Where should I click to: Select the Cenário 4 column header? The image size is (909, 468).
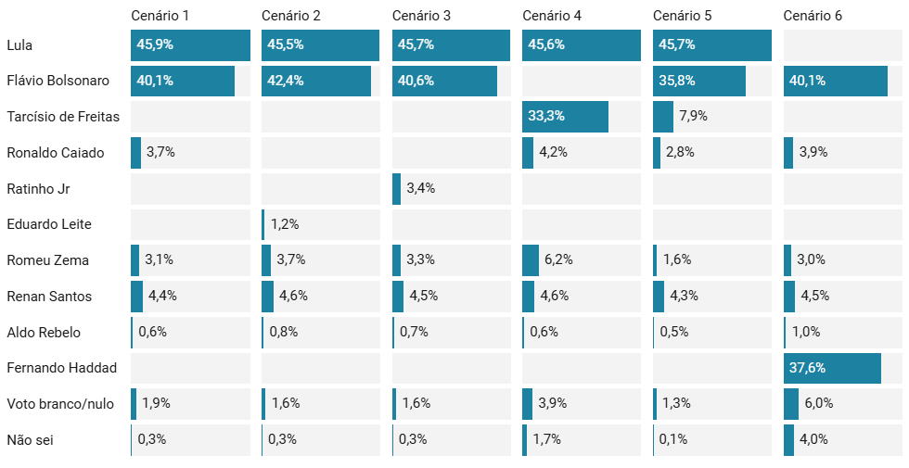click(x=552, y=15)
